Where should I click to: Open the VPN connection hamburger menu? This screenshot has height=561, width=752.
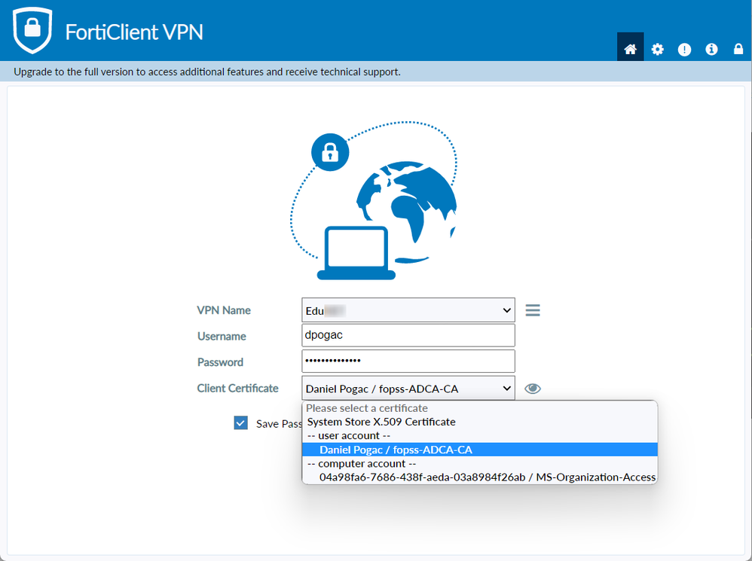(x=532, y=310)
